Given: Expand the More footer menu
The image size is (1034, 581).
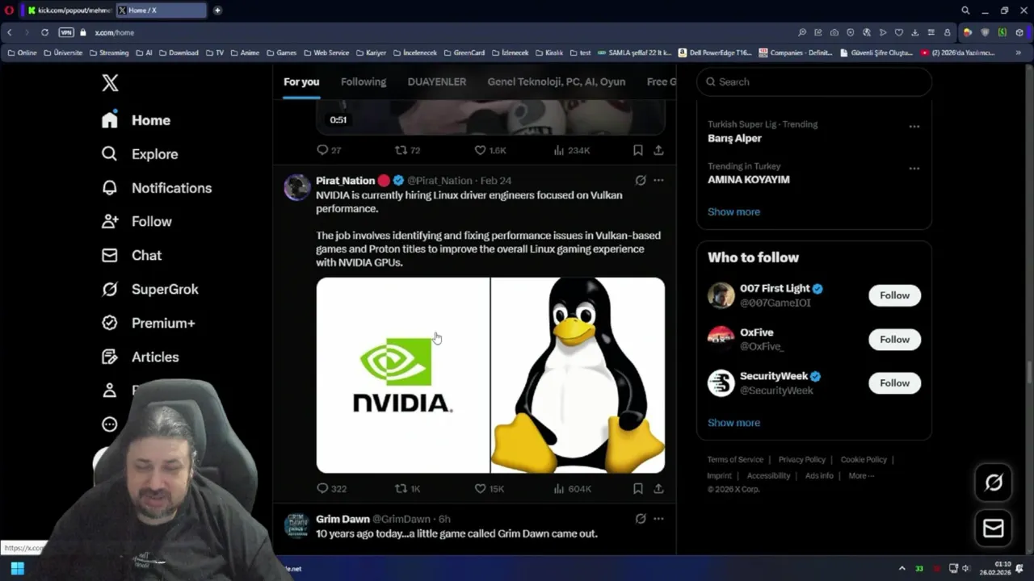Looking at the screenshot, I should tap(861, 476).
